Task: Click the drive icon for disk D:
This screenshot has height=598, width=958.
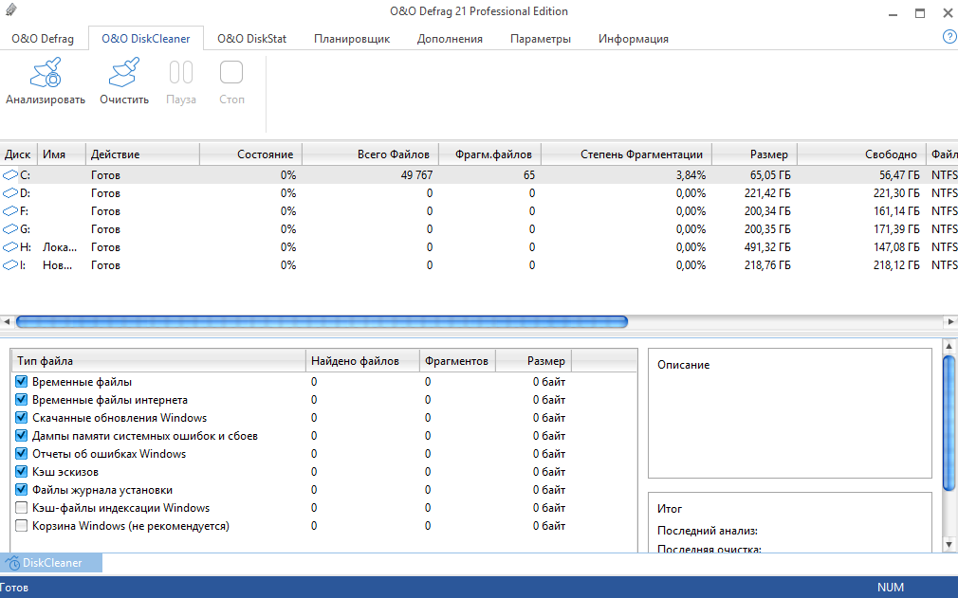Action: [10, 192]
